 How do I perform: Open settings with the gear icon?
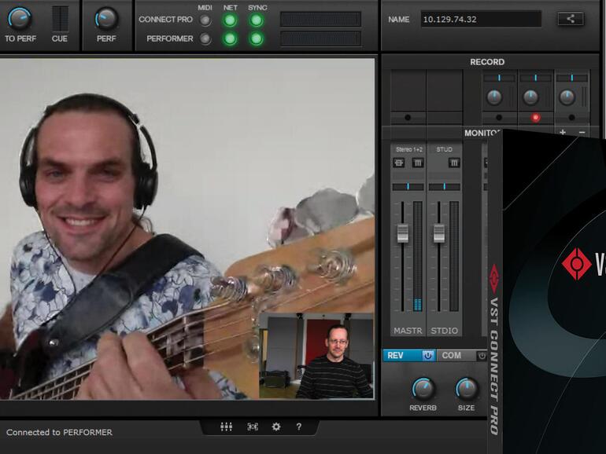click(276, 427)
